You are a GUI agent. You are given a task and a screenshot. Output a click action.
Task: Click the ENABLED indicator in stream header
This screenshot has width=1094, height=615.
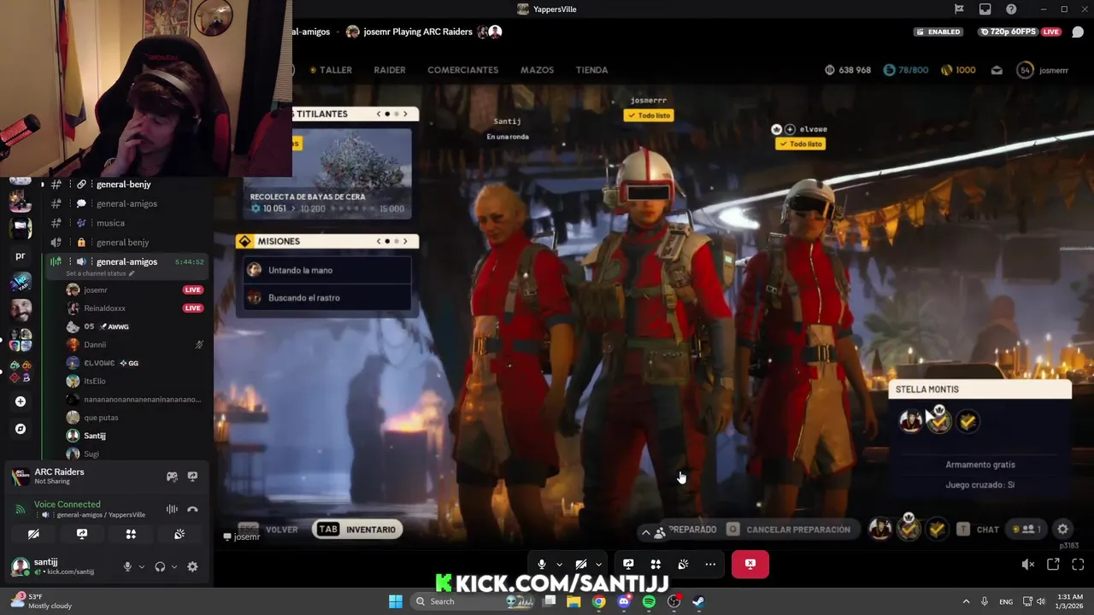coord(938,32)
